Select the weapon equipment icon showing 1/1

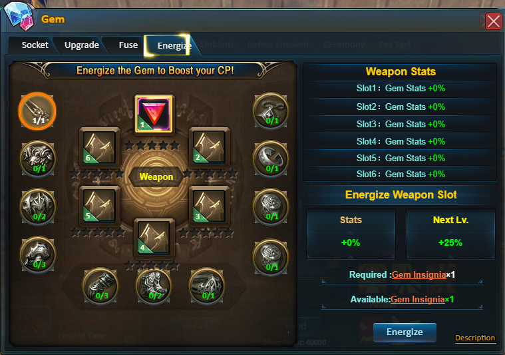click(37, 112)
